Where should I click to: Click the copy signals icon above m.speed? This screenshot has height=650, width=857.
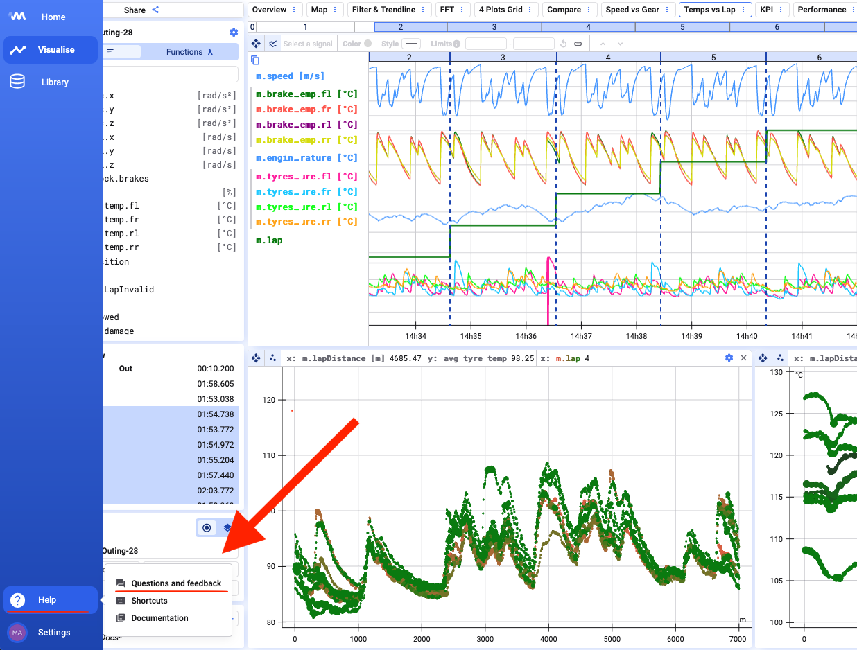click(255, 60)
